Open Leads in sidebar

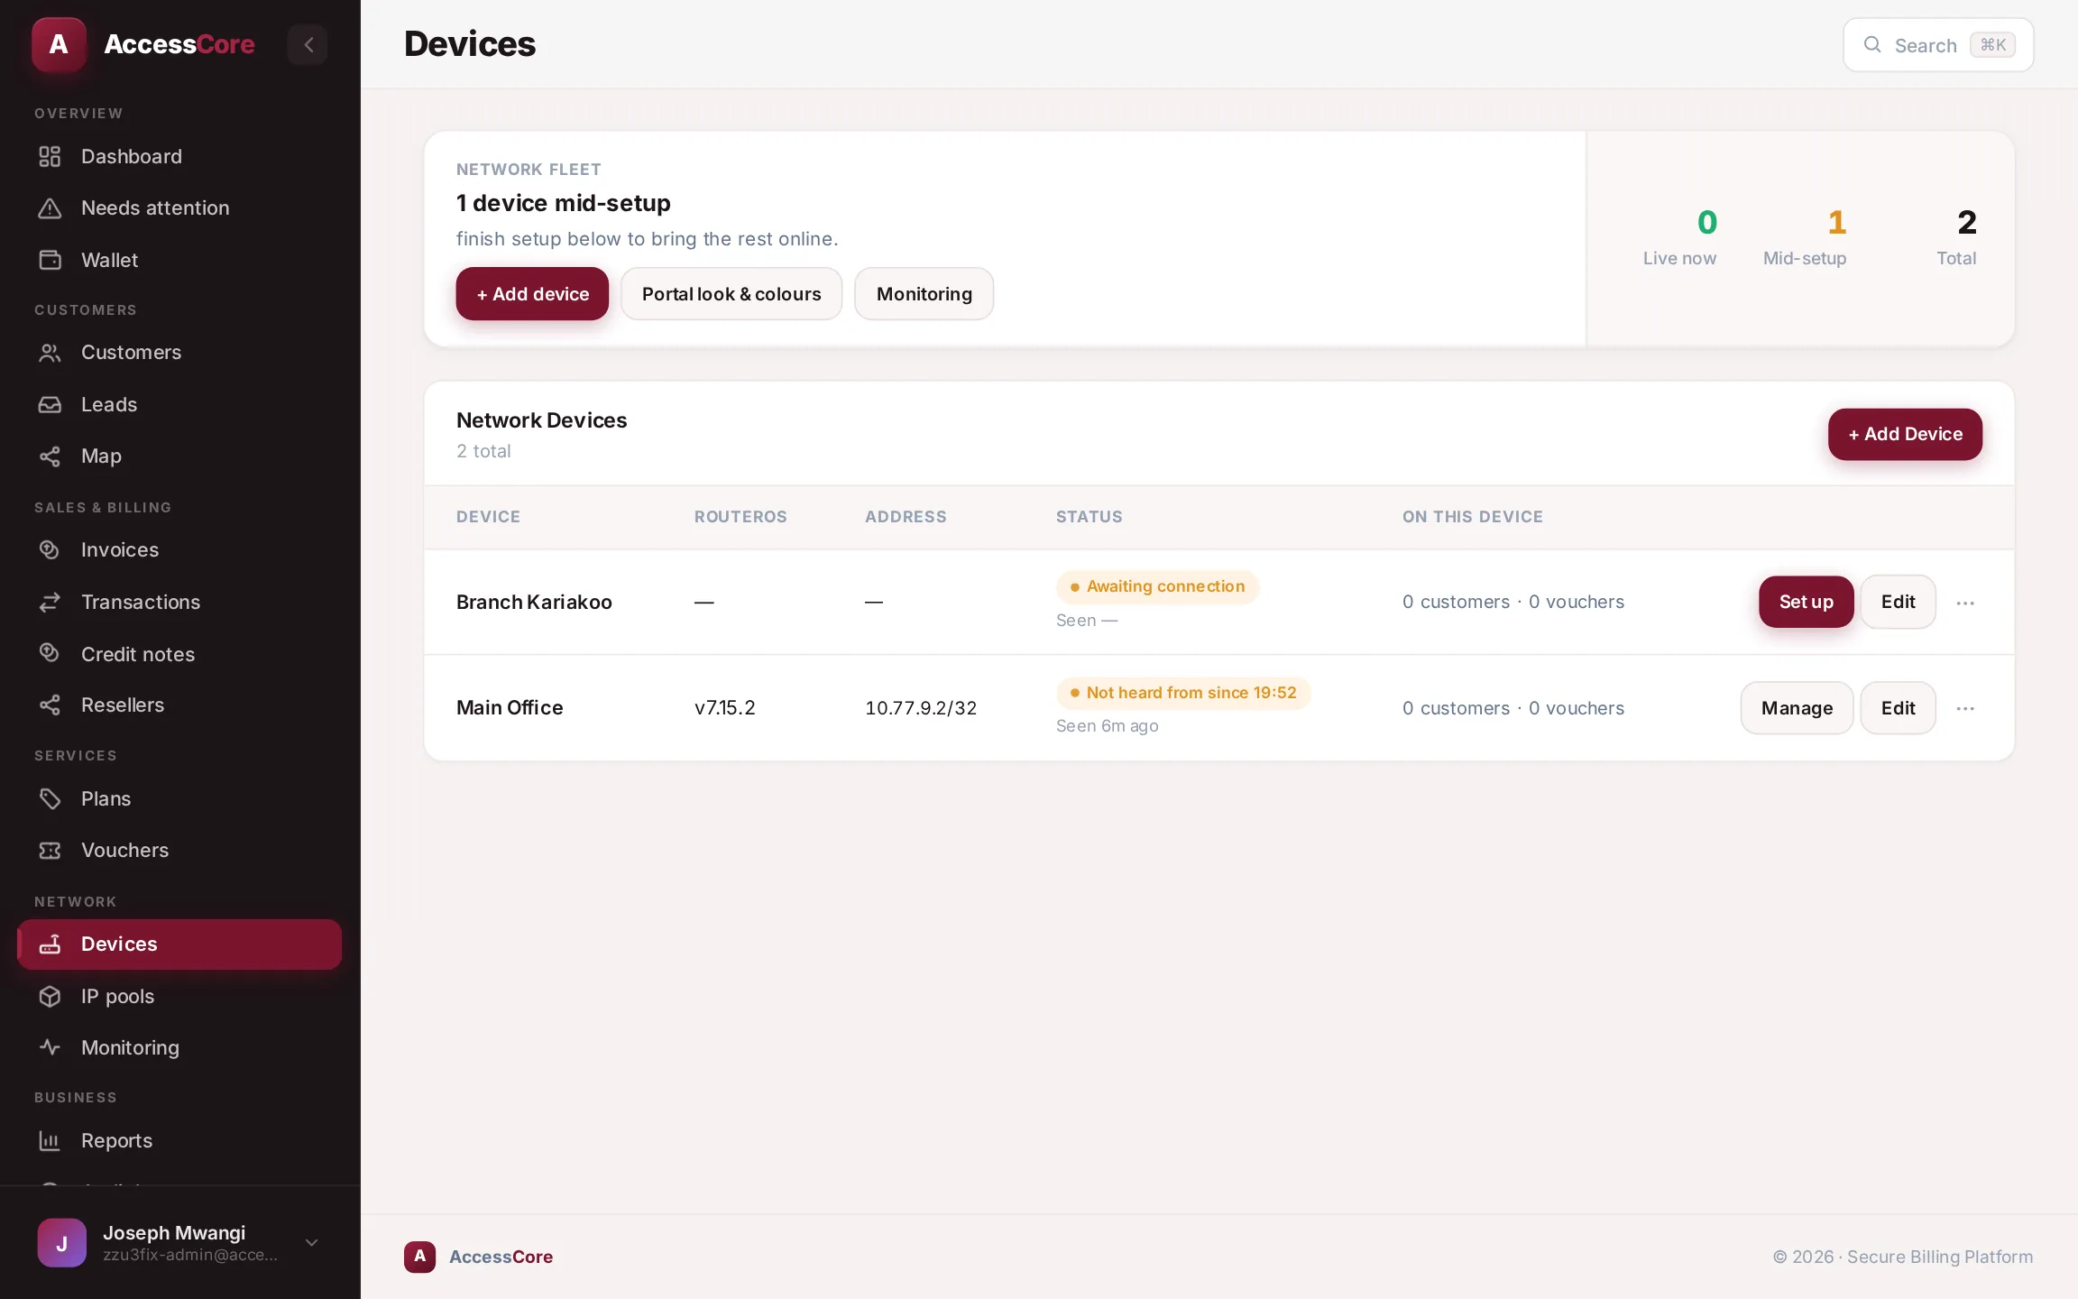pos(179,405)
